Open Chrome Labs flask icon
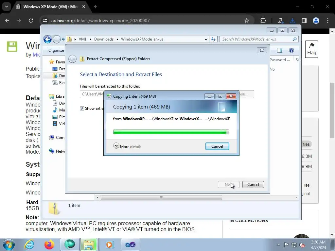This screenshot has height=251, width=335. pos(280,21)
